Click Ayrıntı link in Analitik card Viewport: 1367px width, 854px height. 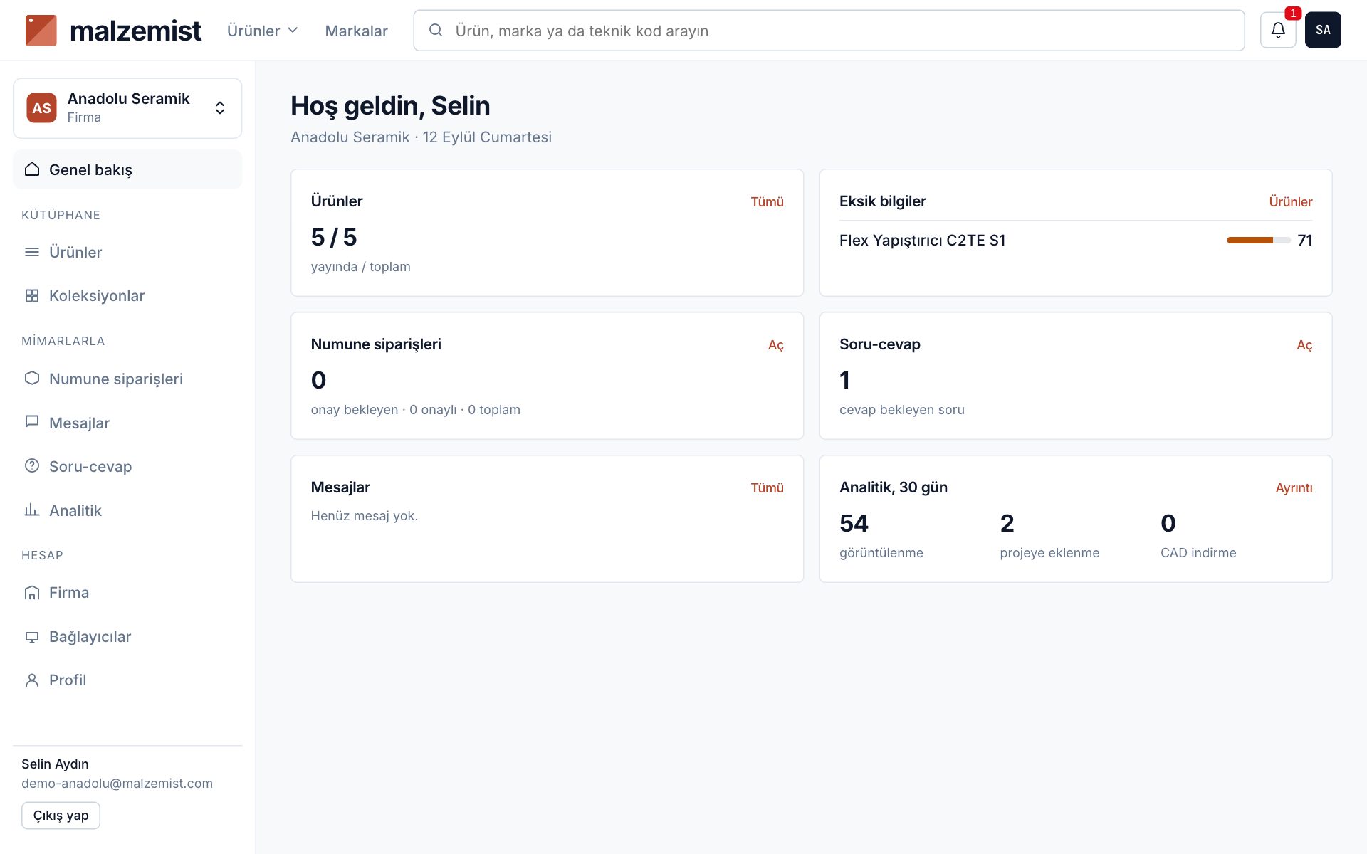coord(1294,487)
